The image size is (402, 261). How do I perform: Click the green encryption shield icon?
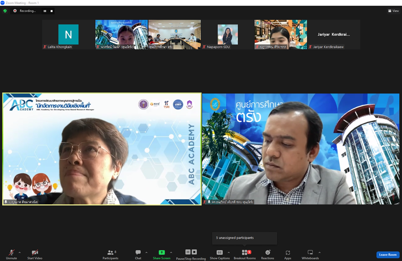pyautogui.click(x=5, y=11)
